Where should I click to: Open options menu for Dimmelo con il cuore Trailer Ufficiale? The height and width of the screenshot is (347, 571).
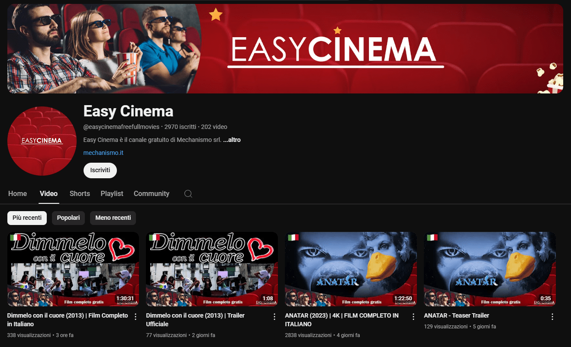(x=274, y=317)
